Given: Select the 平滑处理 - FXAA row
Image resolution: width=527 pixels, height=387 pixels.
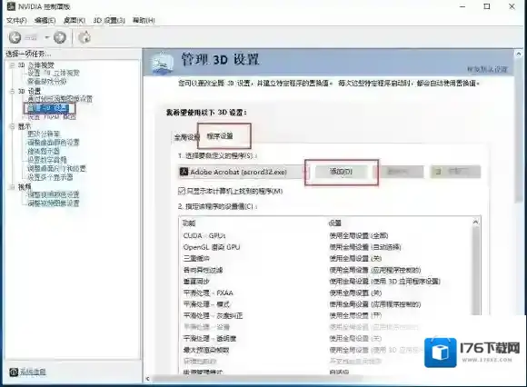Looking at the screenshot, I should (326, 293).
